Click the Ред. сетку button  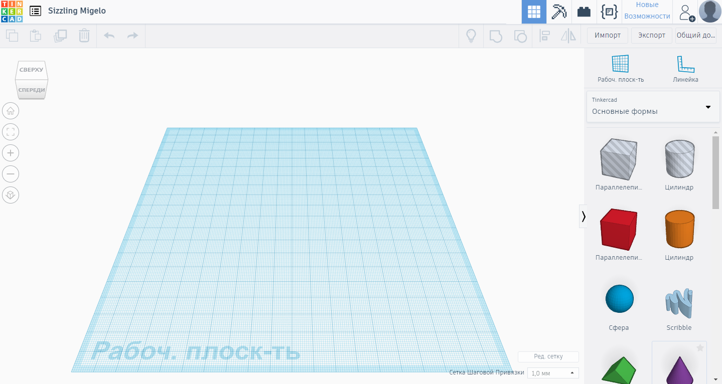[548, 356]
